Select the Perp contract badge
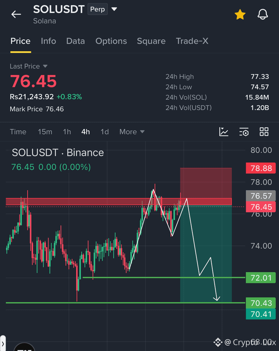 pyautogui.click(x=97, y=9)
